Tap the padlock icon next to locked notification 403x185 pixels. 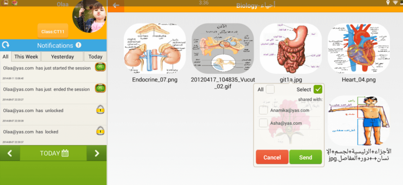(100, 131)
